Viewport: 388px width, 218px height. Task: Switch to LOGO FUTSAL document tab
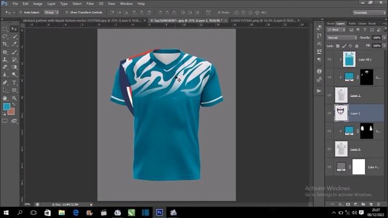click(x=263, y=21)
